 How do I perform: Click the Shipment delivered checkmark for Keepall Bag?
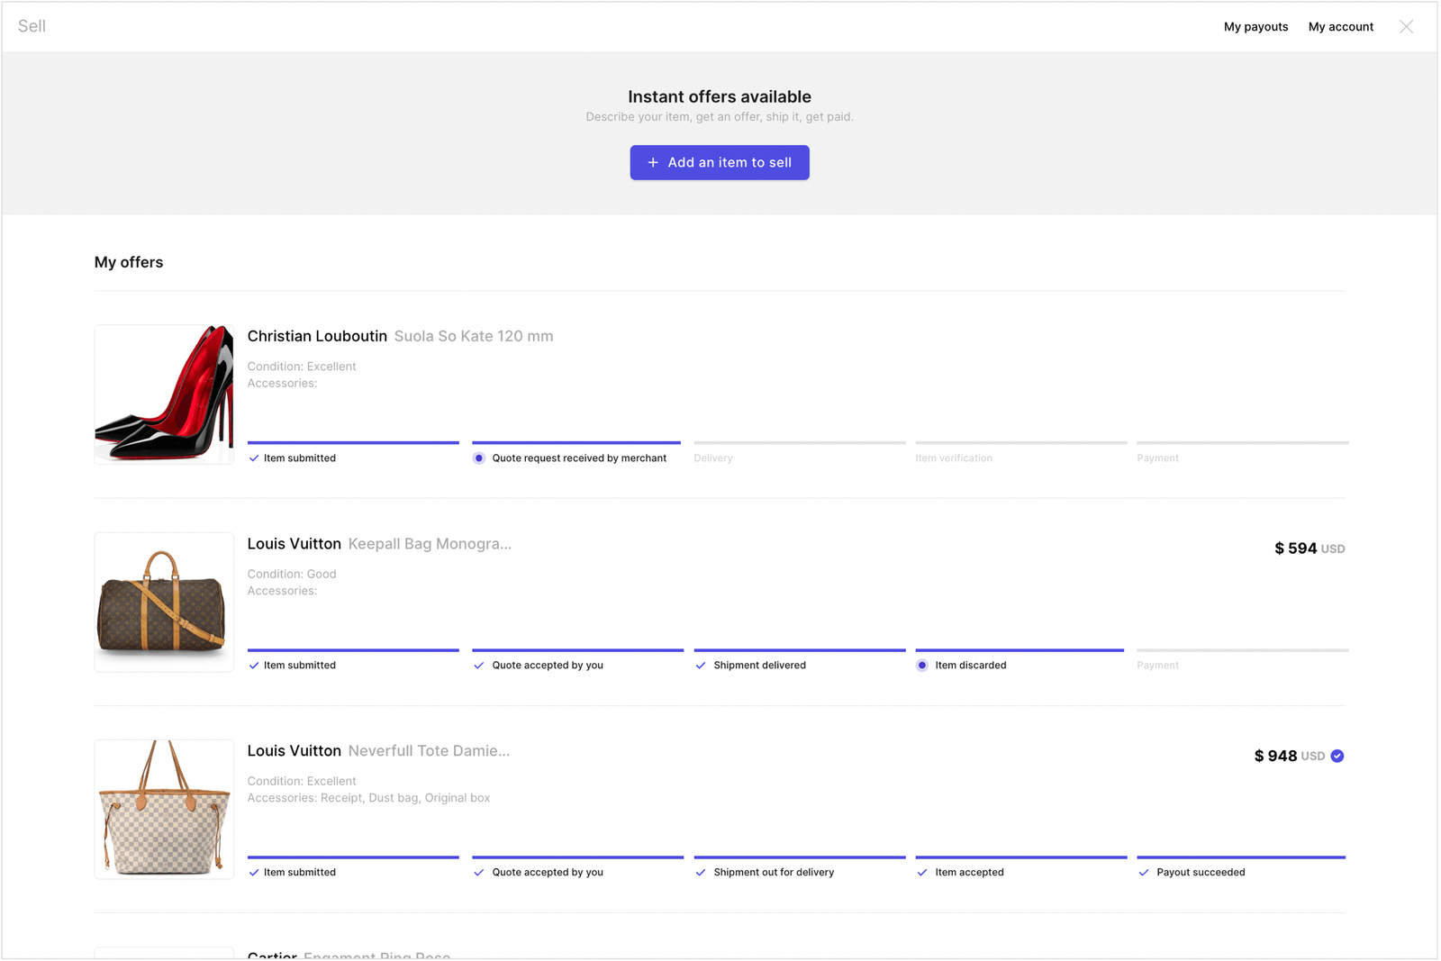700,665
